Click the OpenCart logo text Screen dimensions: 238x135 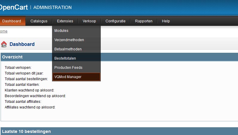point(14,7)
